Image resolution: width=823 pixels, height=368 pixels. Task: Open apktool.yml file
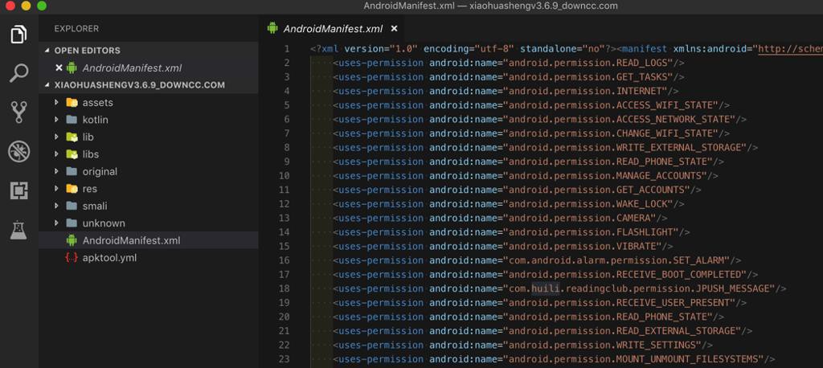(109, 258)
